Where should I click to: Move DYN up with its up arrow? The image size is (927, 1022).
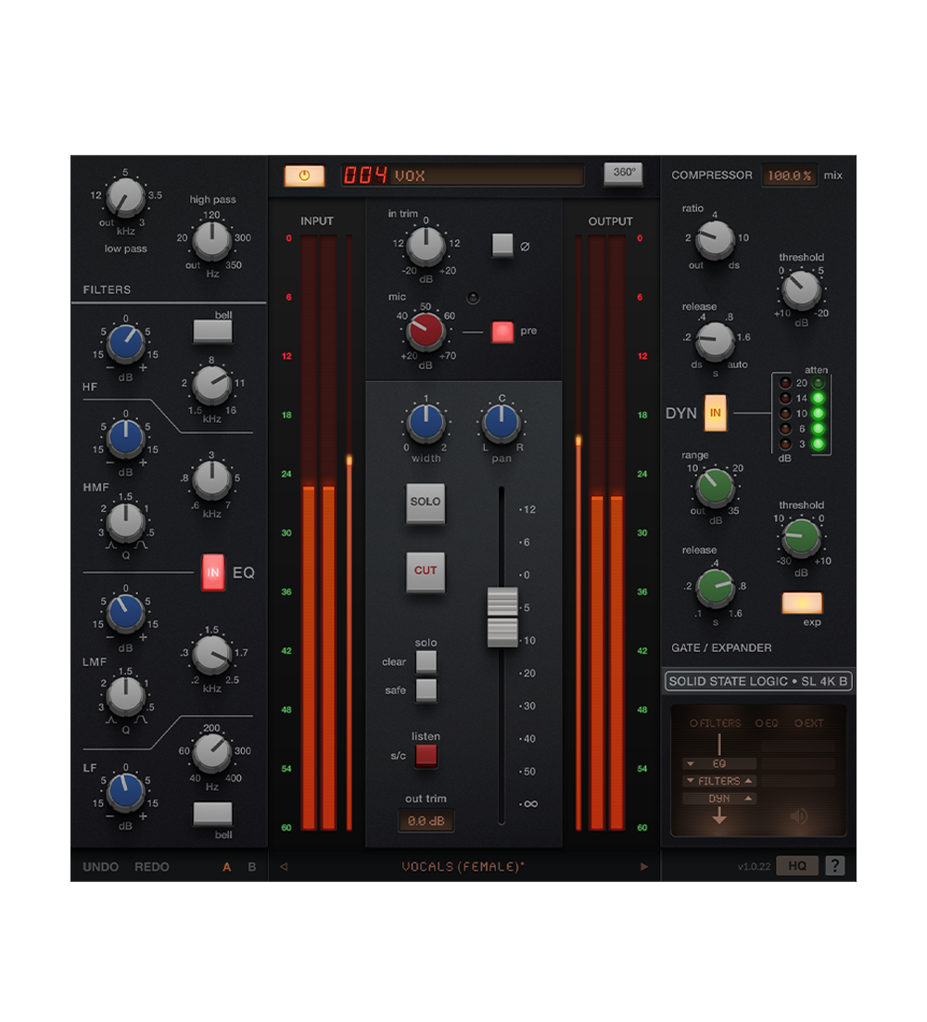click(748, 798)
